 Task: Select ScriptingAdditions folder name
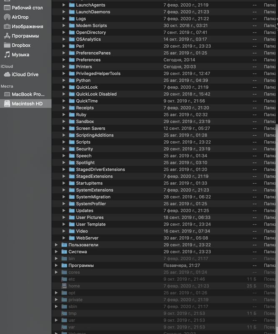[x=95, y=135]
